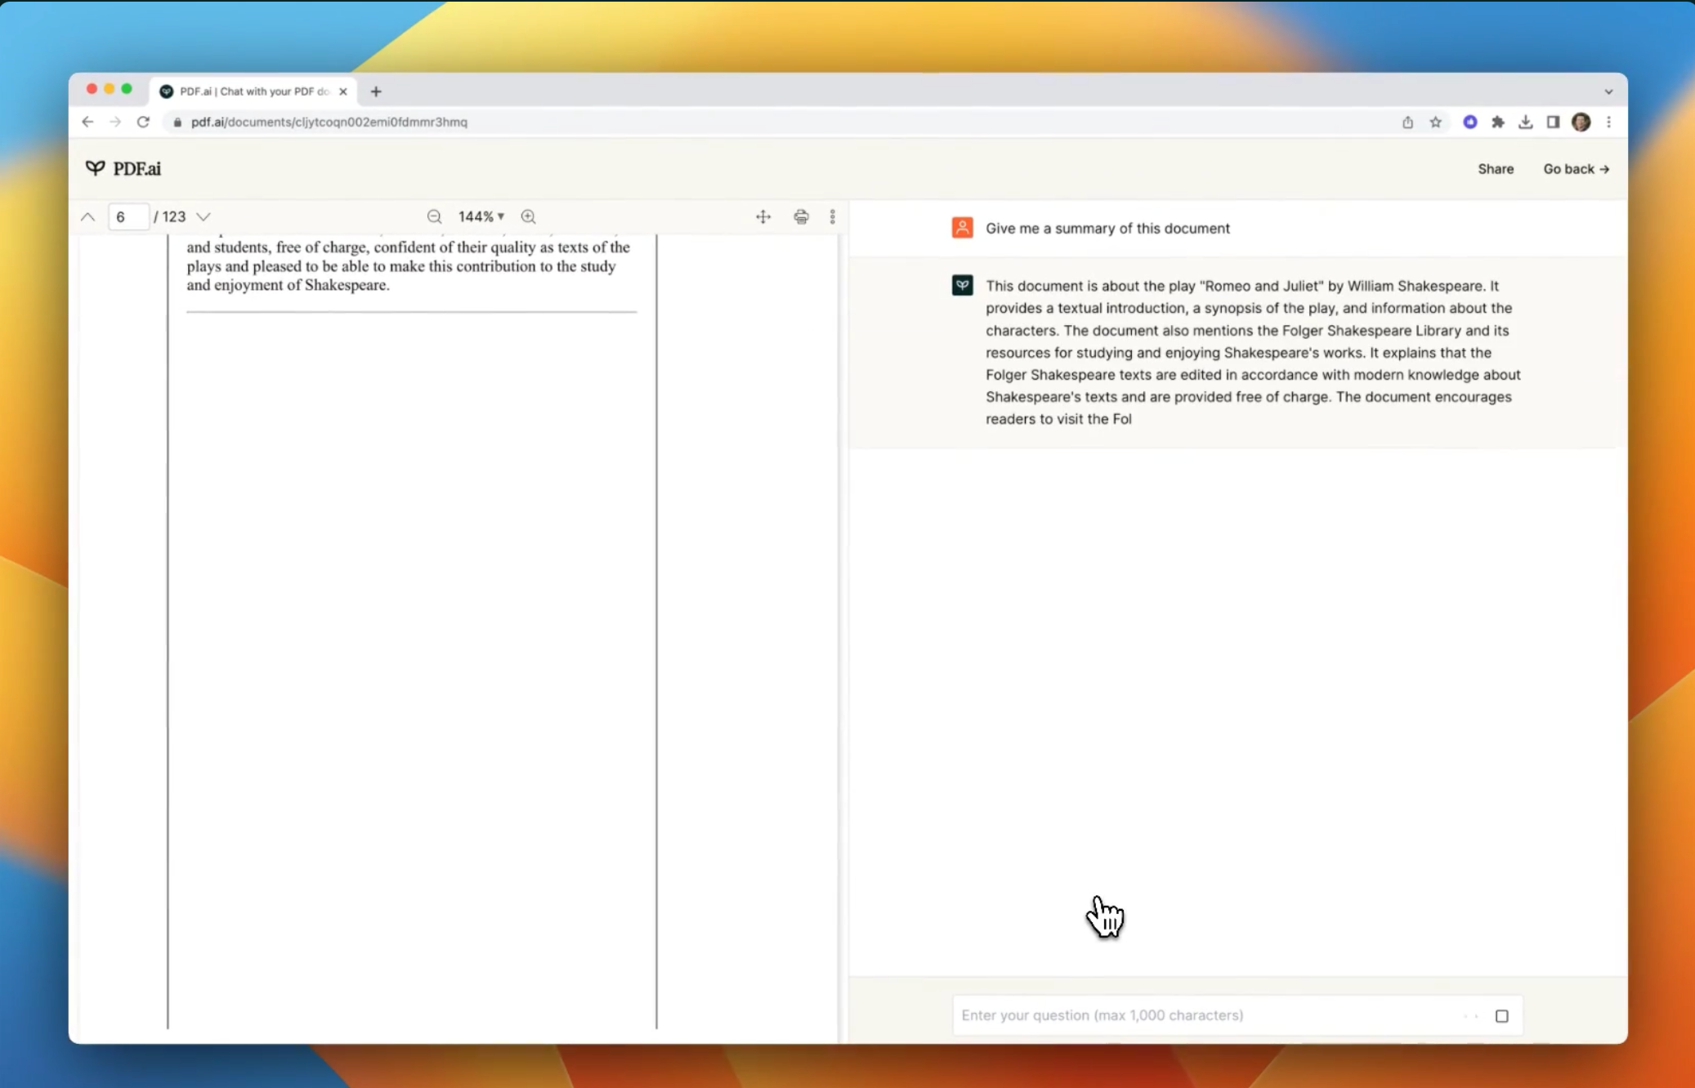Open a new browser tab
The height and width of the screenshot is (1088, 1695).
[x=376, y=91]
